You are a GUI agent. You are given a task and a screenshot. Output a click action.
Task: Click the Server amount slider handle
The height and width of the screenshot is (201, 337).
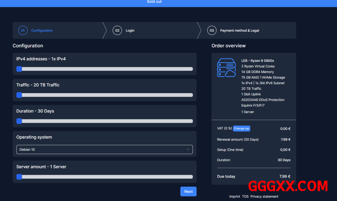19,177
